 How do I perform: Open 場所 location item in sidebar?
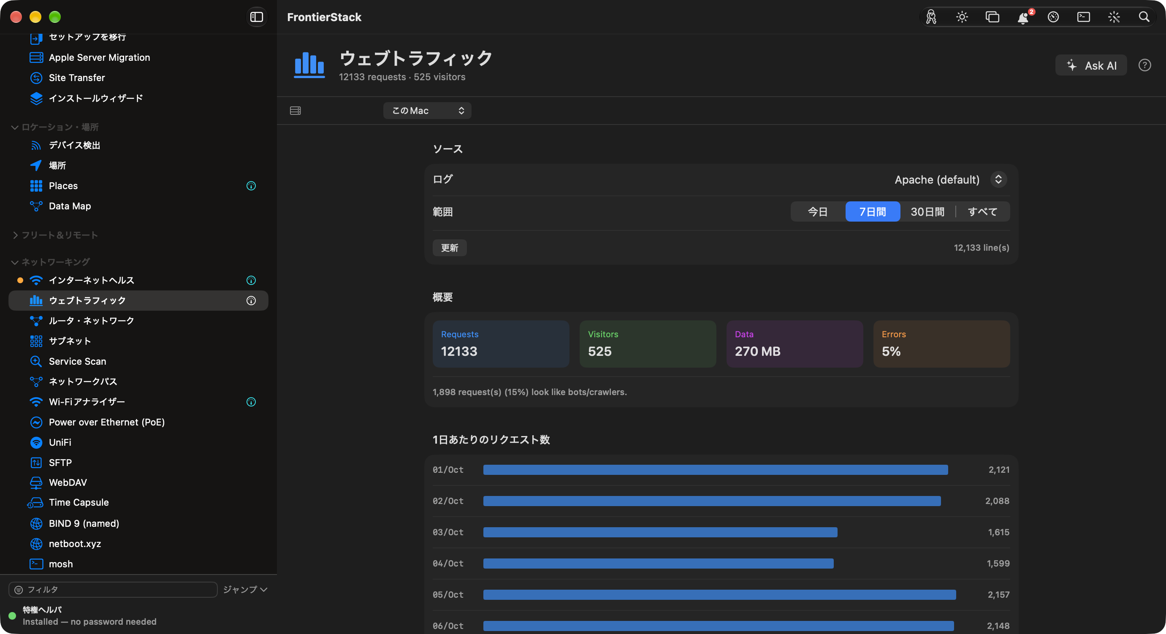coord(138,165)
